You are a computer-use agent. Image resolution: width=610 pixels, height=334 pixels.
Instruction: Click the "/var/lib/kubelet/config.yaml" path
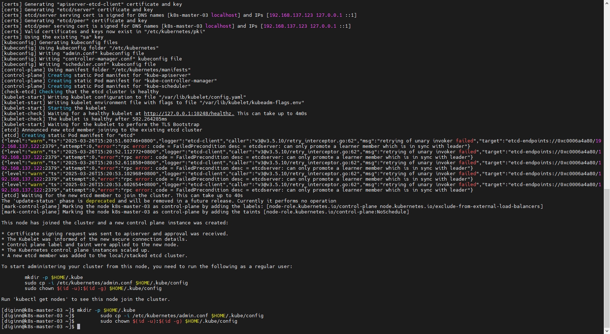click(202, 97)
